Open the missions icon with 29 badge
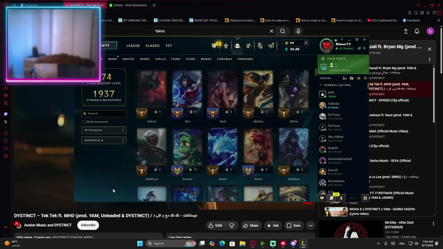 (x=332, y=198)
